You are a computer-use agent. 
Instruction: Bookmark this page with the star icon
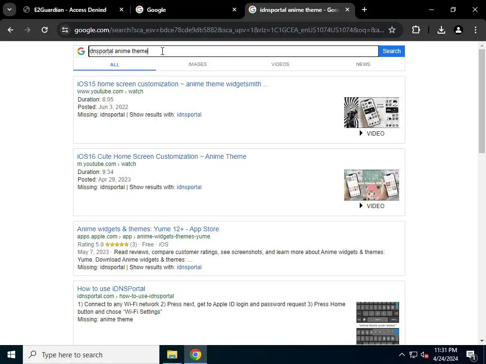[392, 30]
